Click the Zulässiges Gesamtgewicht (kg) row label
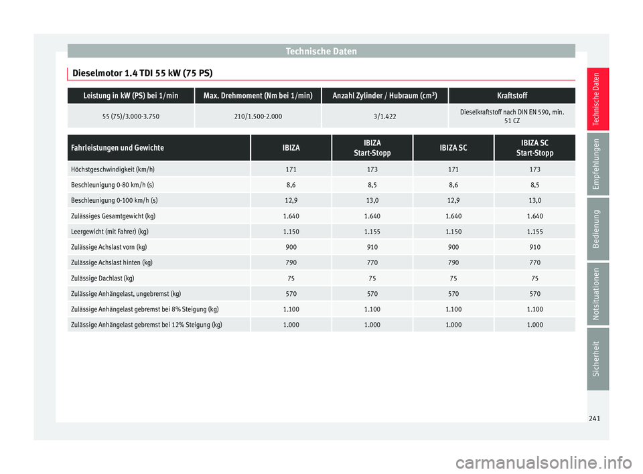 pyautogui.click(x=113, y=216)
